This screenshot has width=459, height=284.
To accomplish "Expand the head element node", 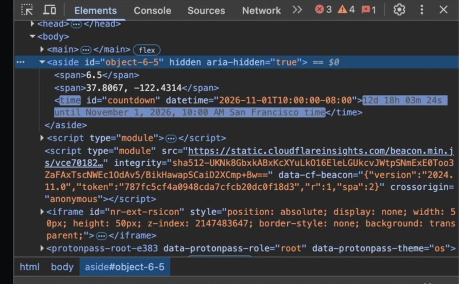I will click(33, 24).
